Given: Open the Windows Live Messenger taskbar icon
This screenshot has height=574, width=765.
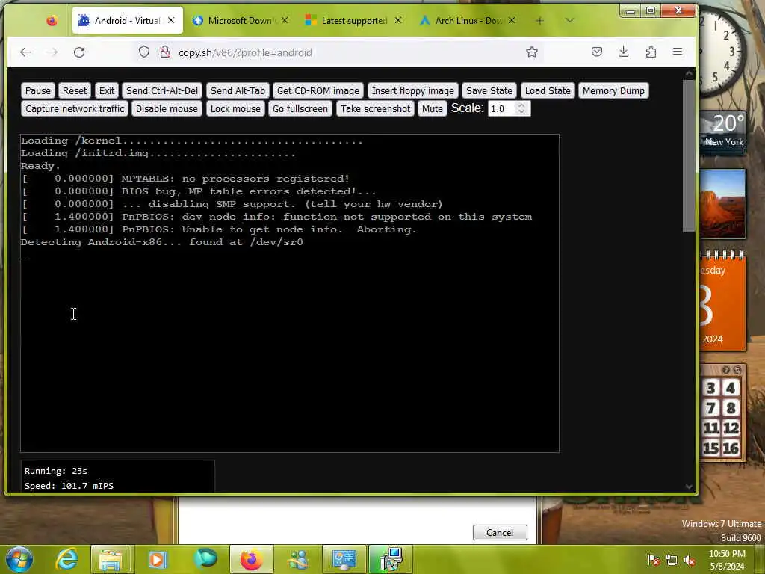Looking at the screenshot, I should point(297,559).
